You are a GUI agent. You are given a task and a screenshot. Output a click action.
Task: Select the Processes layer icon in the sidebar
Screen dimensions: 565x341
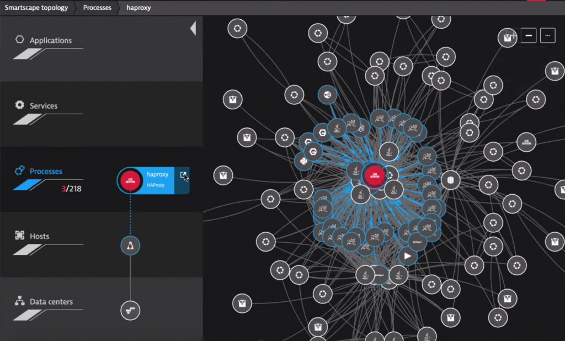click(x=19, y=171)
